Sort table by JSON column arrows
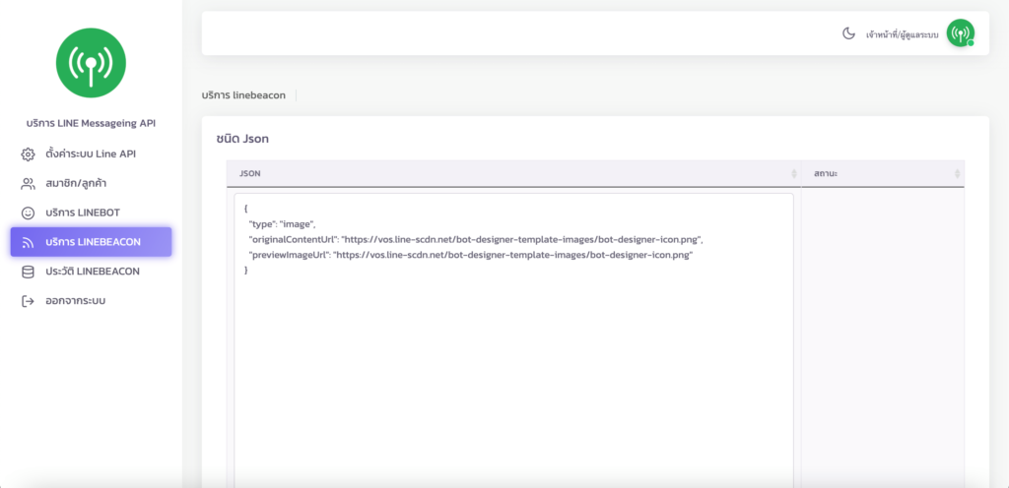 point(793,174)
